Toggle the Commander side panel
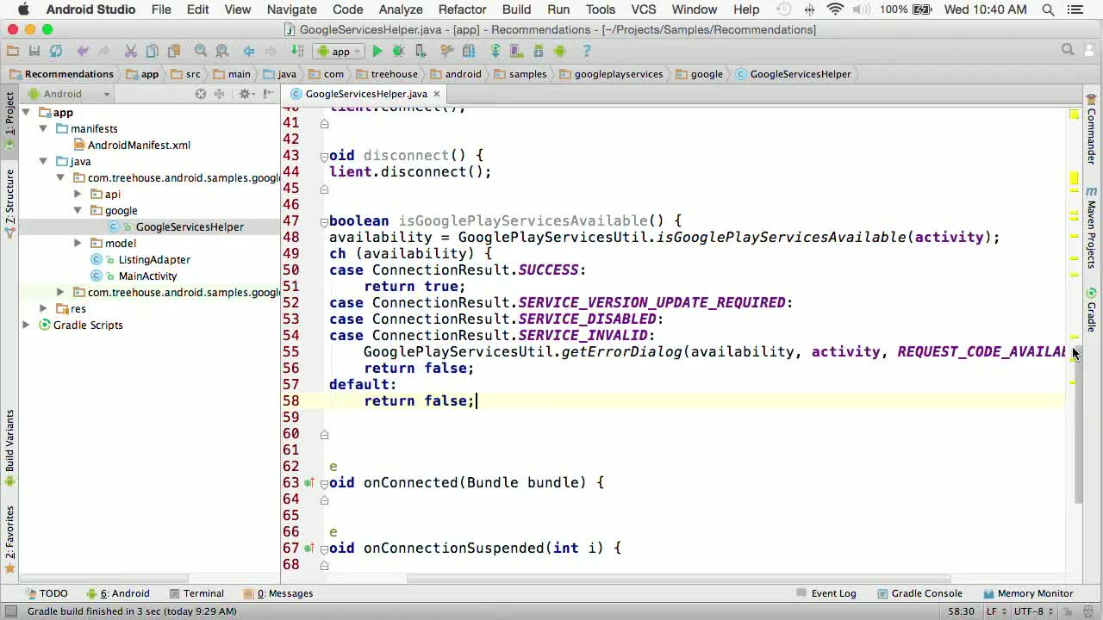This screenshot has width=1103, height=620. pos(1091,129)
